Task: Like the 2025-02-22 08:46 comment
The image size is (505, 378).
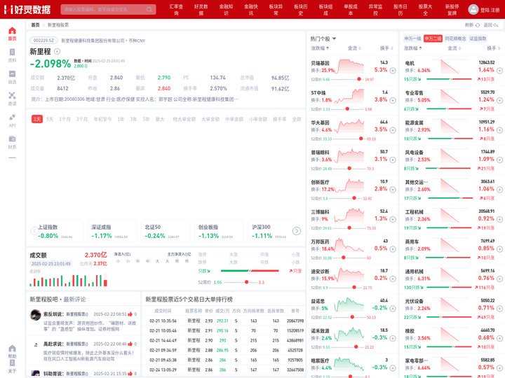Action: (x=130, y=344)
